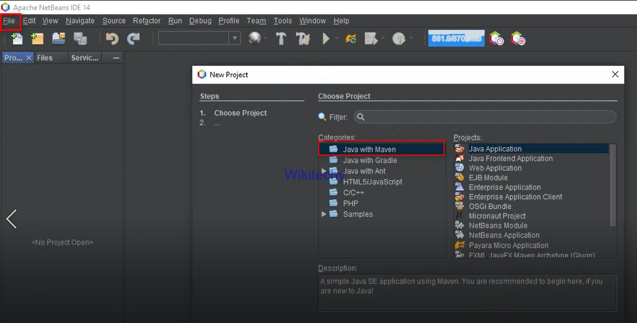Screen dimensions: 637x323
Task: Click the Profile Project toolbar icon
Action: click(x=398, y=39)
